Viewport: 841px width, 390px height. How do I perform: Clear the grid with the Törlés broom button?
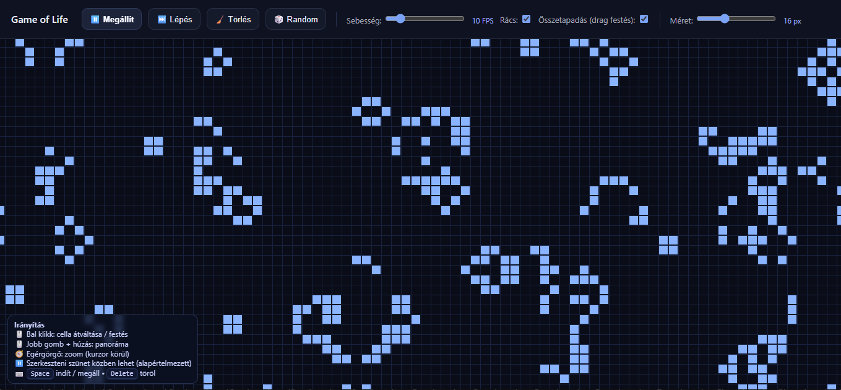(x=233, y=19)
